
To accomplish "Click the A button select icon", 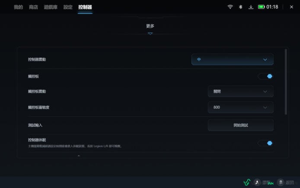I will click(x=258, y=182).
